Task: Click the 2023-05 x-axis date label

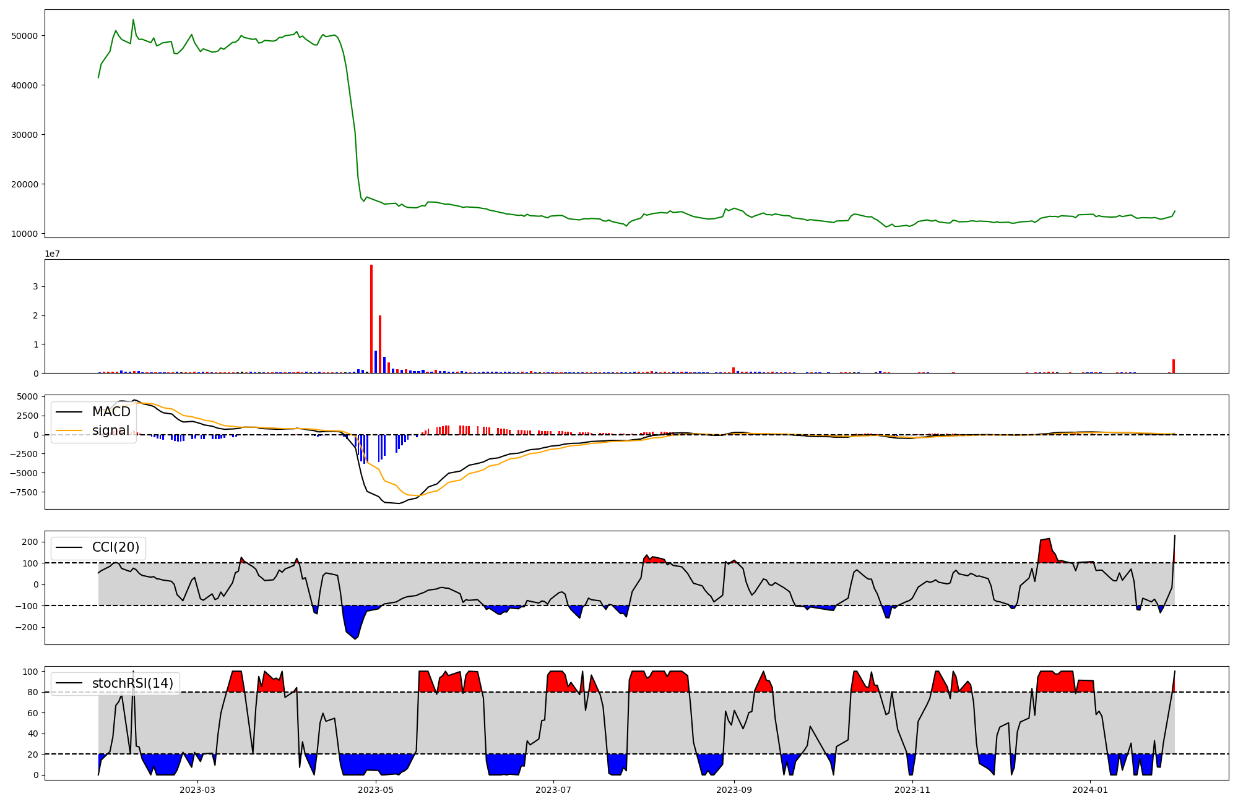Action: [x=376, y=790]
